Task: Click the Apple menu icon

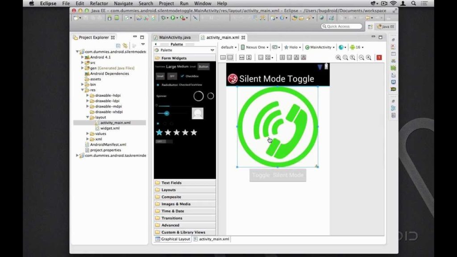Action: (x=32, y=4)
